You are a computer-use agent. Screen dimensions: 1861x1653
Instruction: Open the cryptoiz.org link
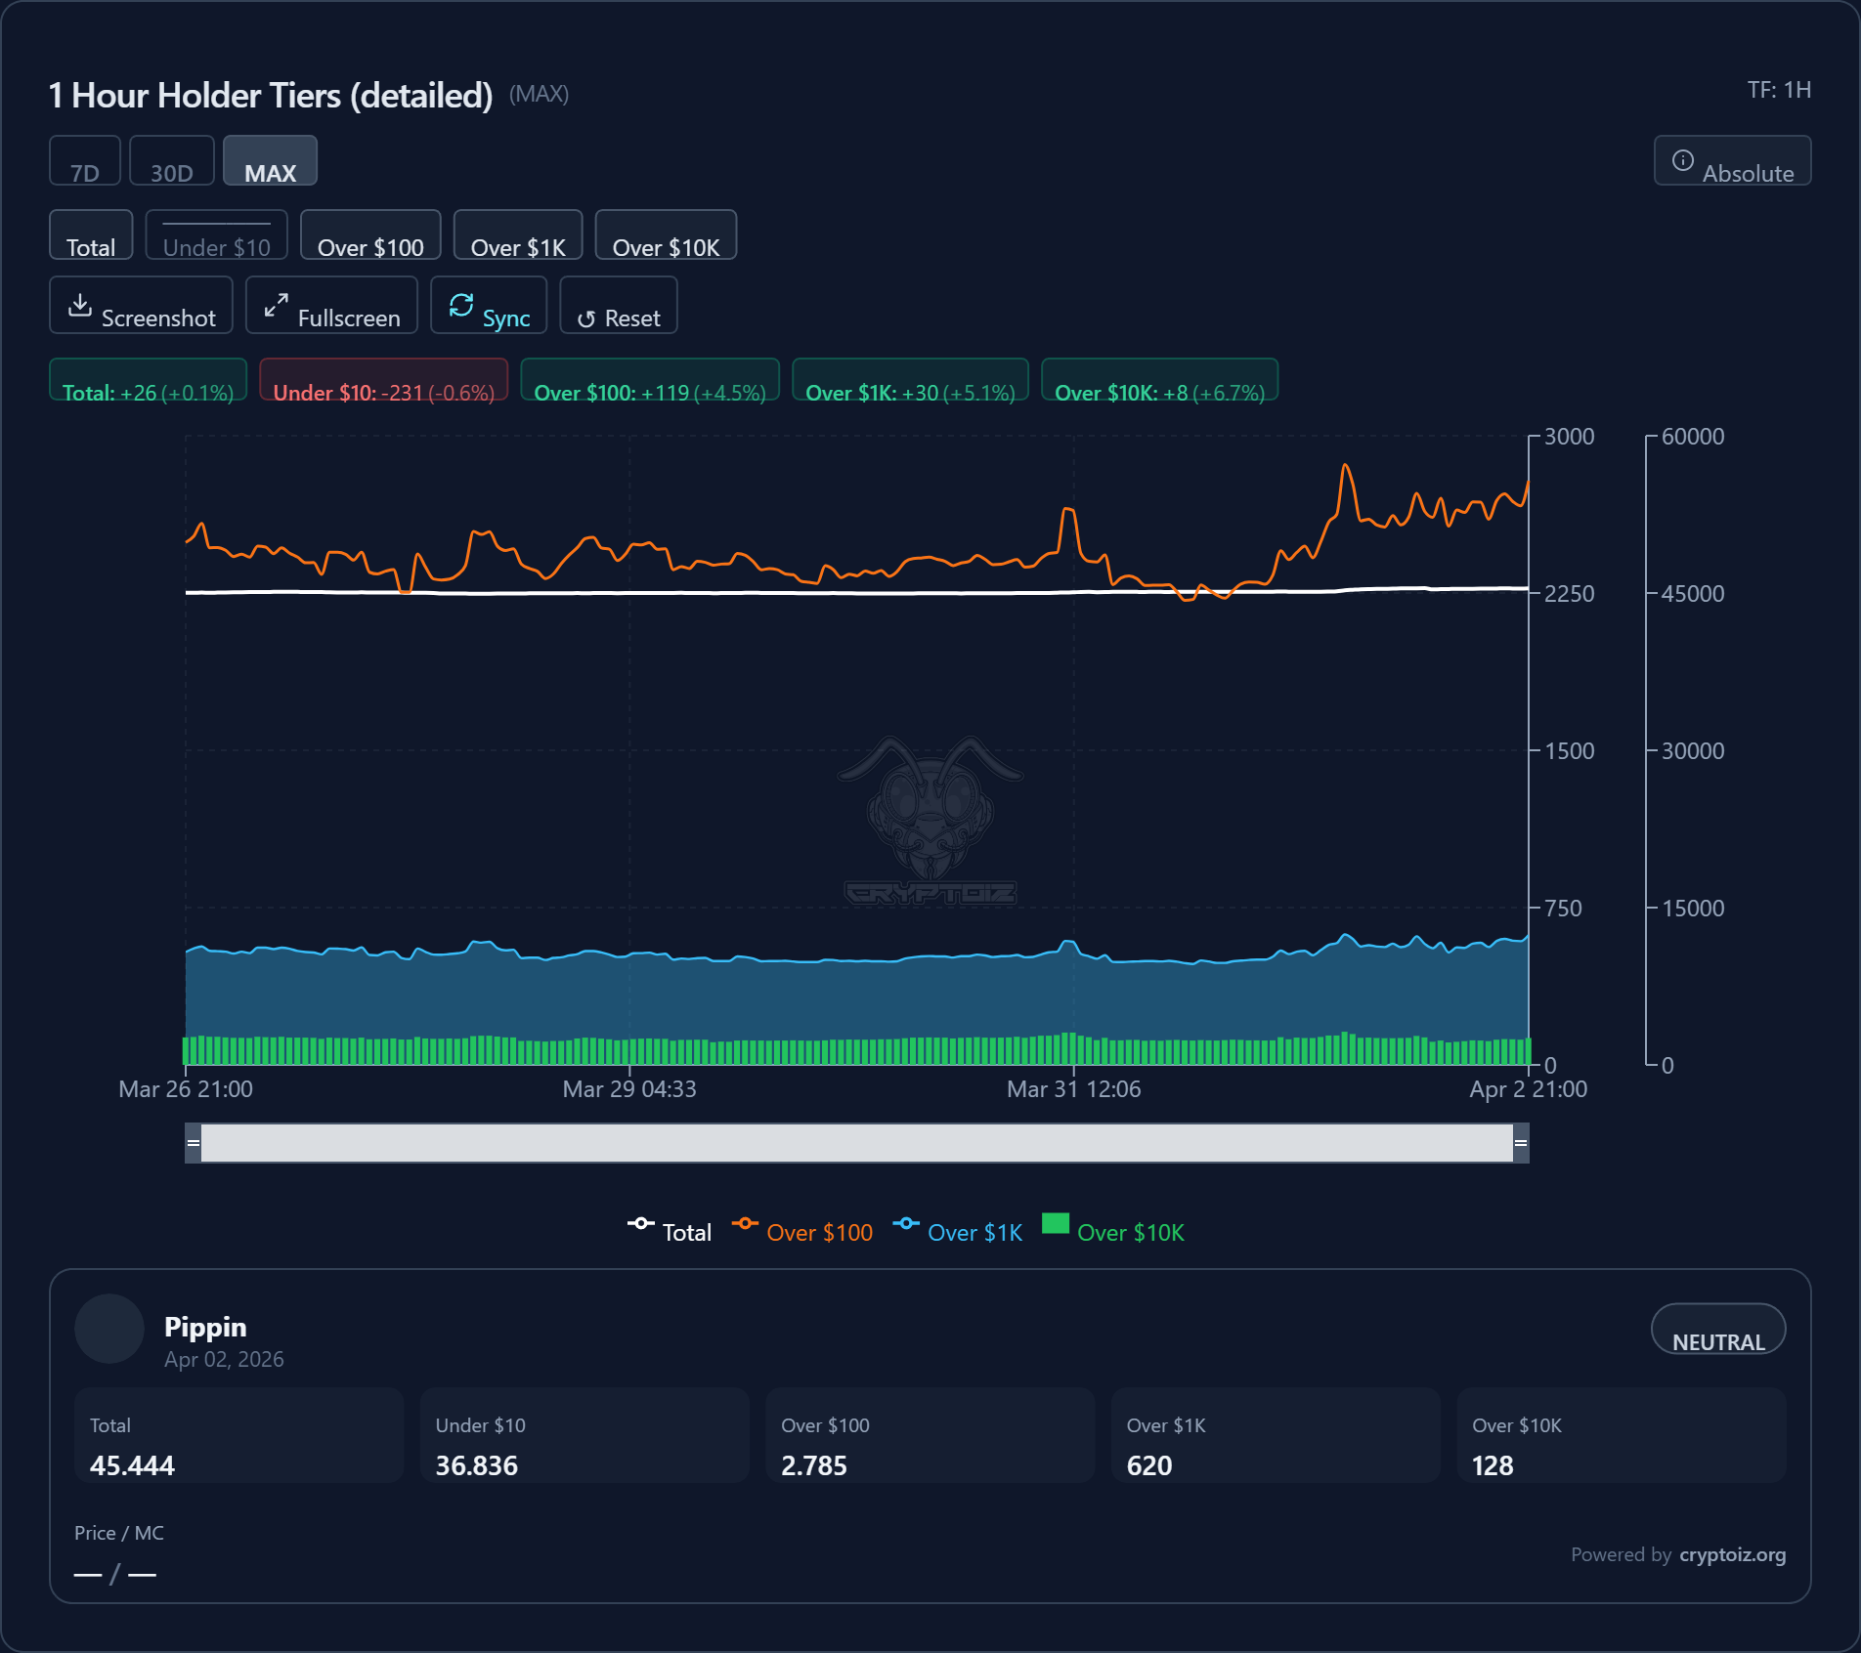[x=1732, y=1554]
